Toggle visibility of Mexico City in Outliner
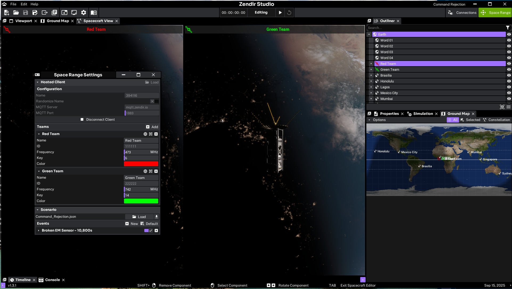Screen dimensions: 512x289 [x=509, y=93]
